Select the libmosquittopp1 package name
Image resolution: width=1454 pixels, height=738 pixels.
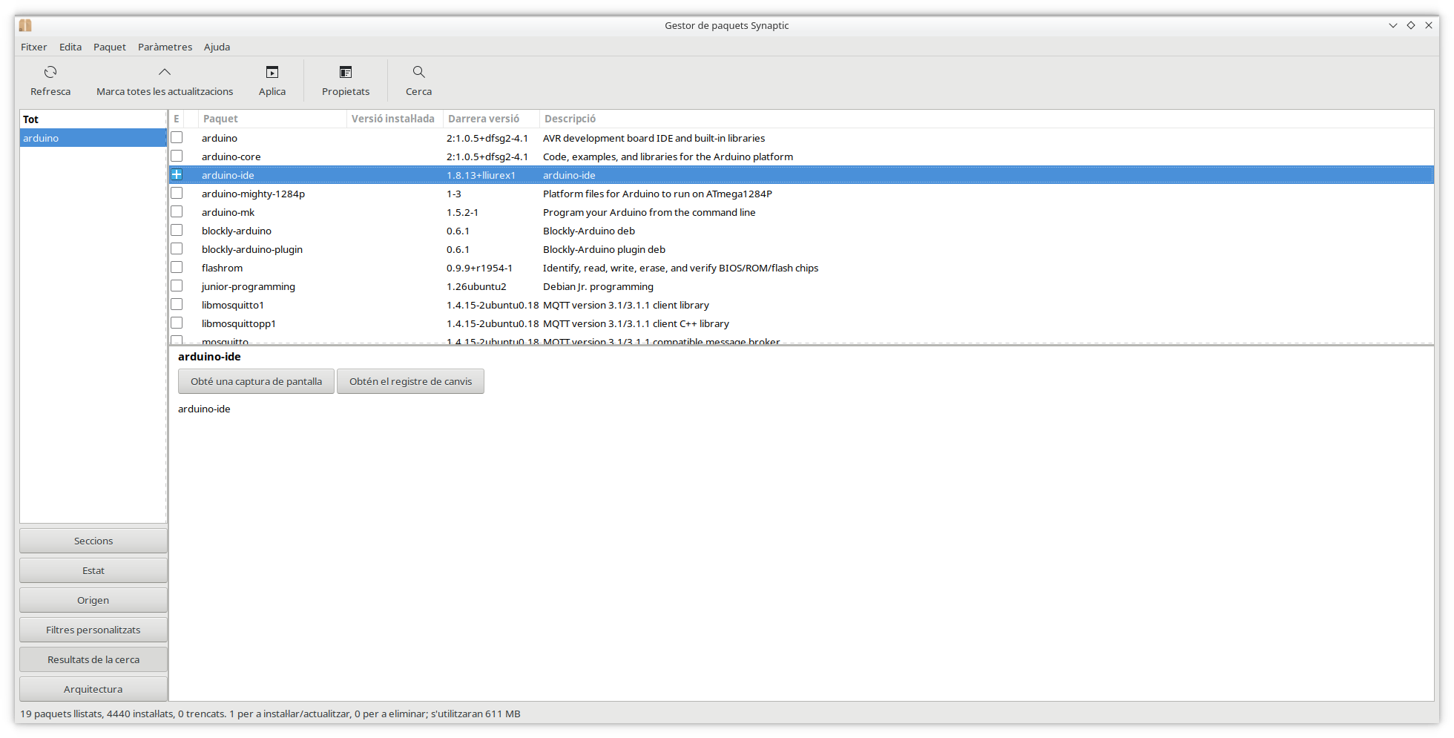[x=239, y=323]
